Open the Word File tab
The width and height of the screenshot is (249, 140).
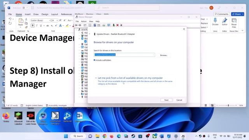[x=10, y=14]
